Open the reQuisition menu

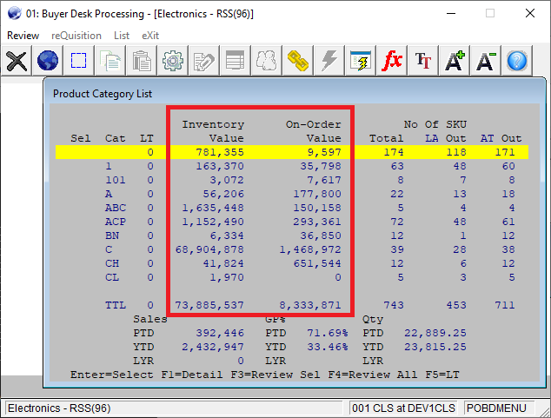76,36
